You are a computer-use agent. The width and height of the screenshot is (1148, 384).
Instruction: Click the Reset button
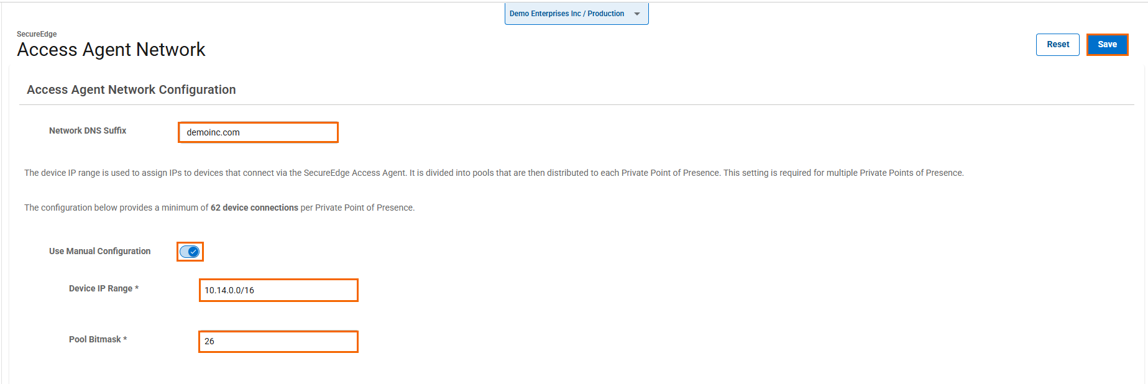point(1057,45)
